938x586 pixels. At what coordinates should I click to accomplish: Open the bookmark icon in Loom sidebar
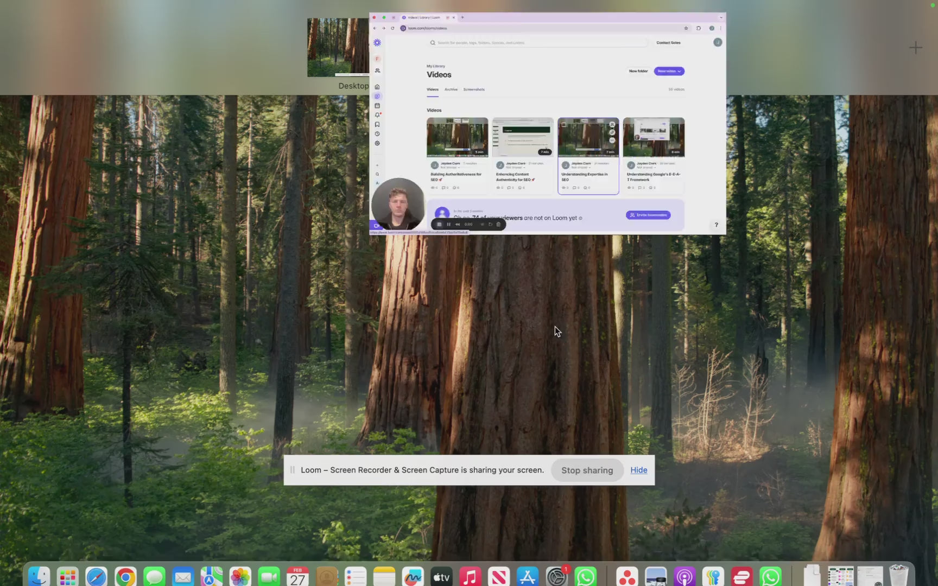pos(377,124)
